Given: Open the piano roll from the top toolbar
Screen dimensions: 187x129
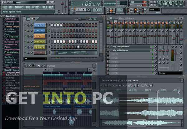Looking at the screenshot, I should click(170, 3).
